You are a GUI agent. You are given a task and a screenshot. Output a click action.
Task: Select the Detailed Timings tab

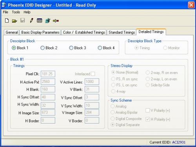pyautogui.click(x=151, y=32)
